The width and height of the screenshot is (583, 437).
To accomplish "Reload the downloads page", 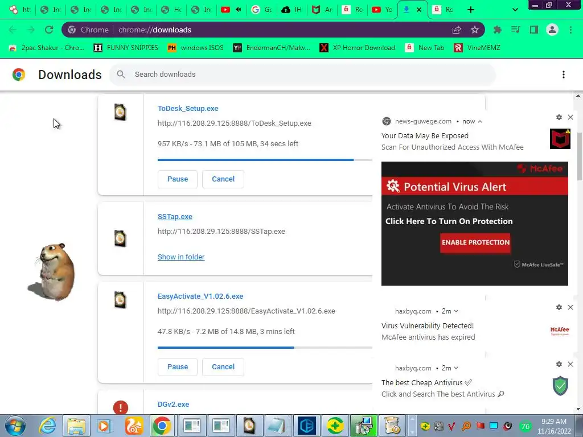I will [49, 30].
